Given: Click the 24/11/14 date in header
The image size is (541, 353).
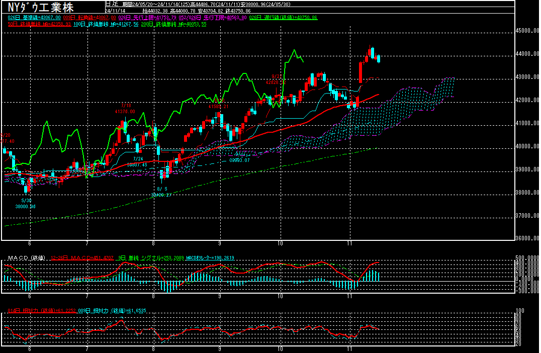Looking at the screenshot, I should [115, 11].
